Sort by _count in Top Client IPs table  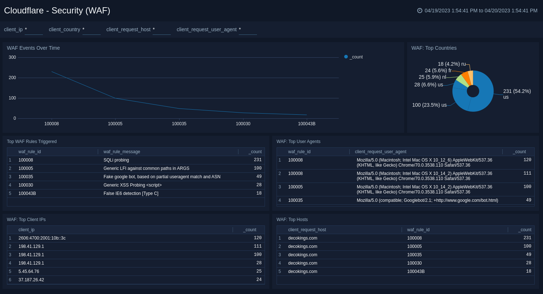point(250,230)
